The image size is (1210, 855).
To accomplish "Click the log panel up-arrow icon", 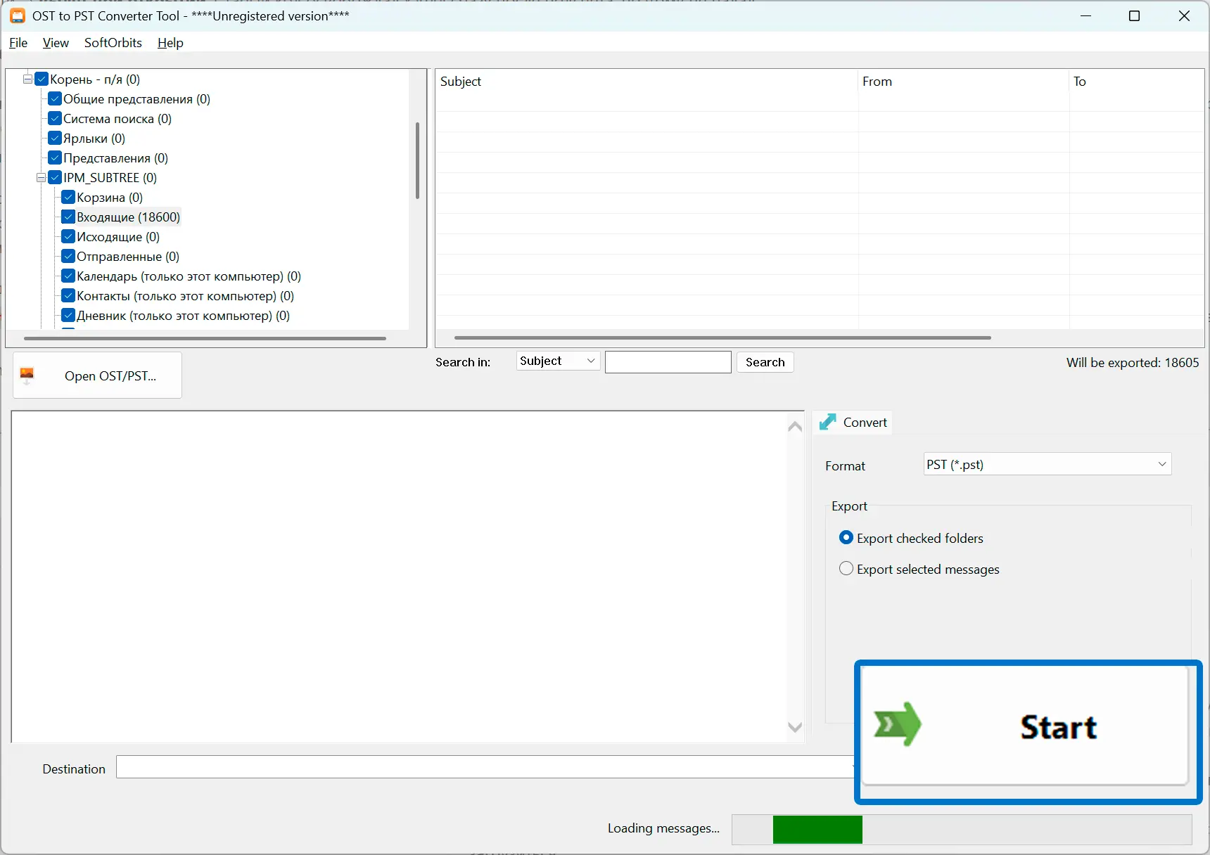I will pos(795,427).
